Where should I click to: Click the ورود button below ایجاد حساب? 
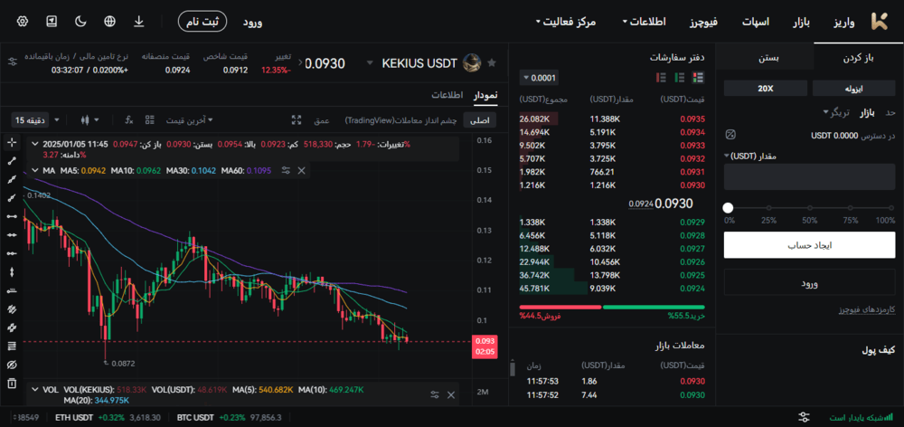809,283
